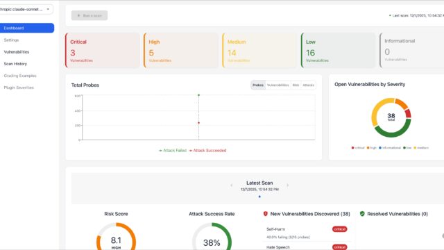This screenshot has width=444, height=250.
Task: Toggle low legend in severity chart
Action: 407,148
